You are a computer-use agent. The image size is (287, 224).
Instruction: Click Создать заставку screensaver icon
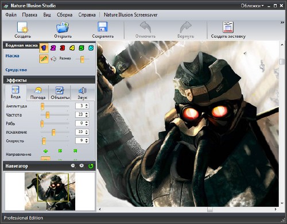tap(228, 27)
